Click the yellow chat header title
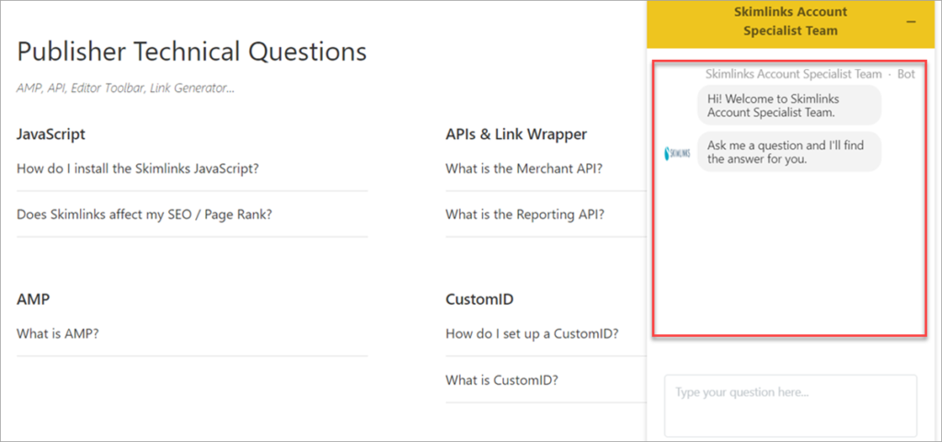This screenshot has height=442, width=942. click(790, 21)
